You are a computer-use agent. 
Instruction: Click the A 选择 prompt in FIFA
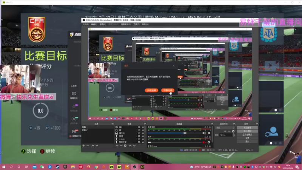(x=29, y=151)
